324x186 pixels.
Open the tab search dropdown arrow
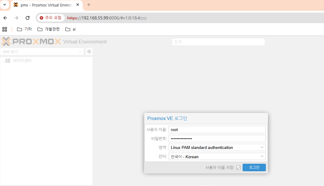coord(5,5)
